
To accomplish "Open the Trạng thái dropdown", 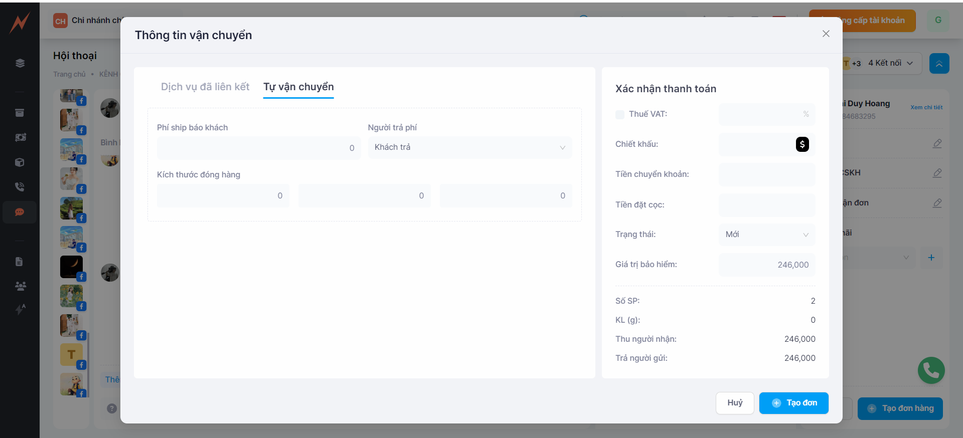I will coord(766,235).
